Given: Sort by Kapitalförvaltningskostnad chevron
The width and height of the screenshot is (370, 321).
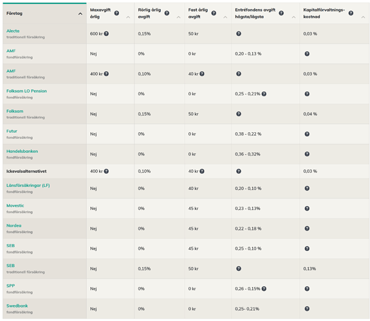Looking at the screenshot, I should click(363, 17).
